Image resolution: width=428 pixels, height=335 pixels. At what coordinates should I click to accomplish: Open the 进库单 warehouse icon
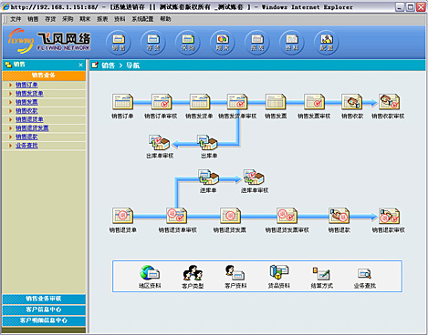(208, 177)
